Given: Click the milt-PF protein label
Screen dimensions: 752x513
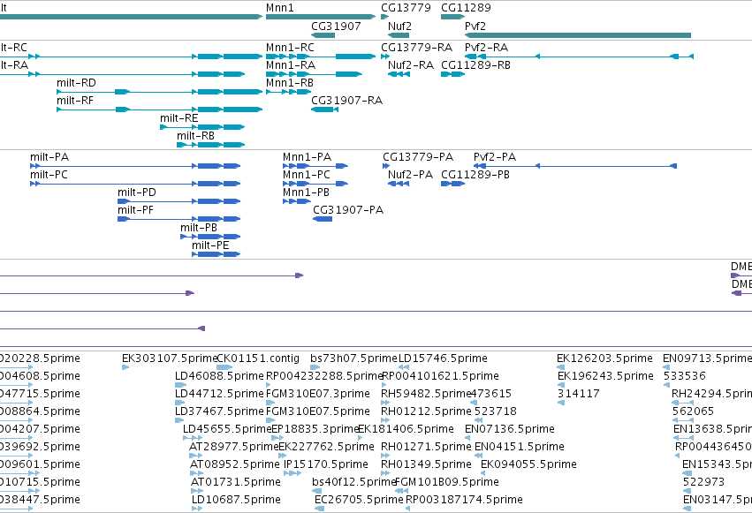Looking at the screenshot, I should [x=136, y=210].
